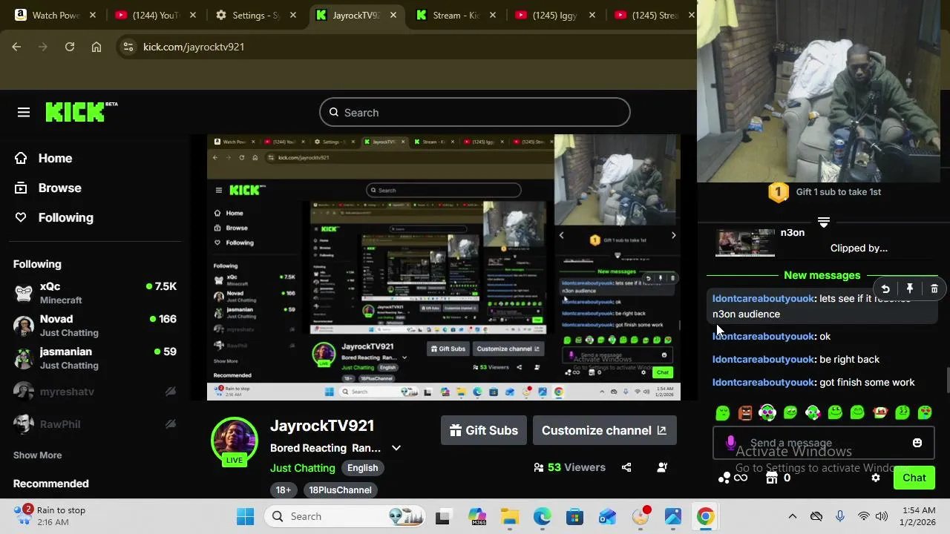Click the channel points infinity icon

[x=732, y=478]
